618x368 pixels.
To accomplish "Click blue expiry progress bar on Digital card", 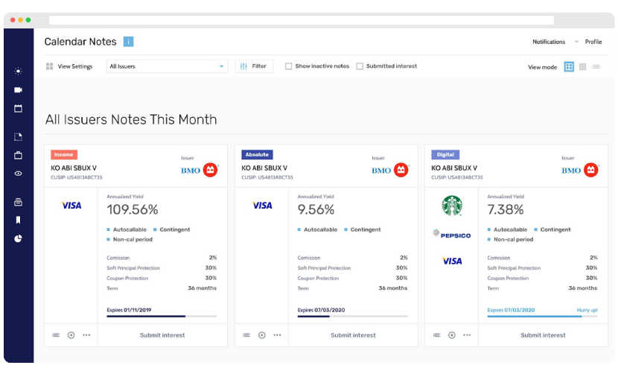I will tap(542, 317).
